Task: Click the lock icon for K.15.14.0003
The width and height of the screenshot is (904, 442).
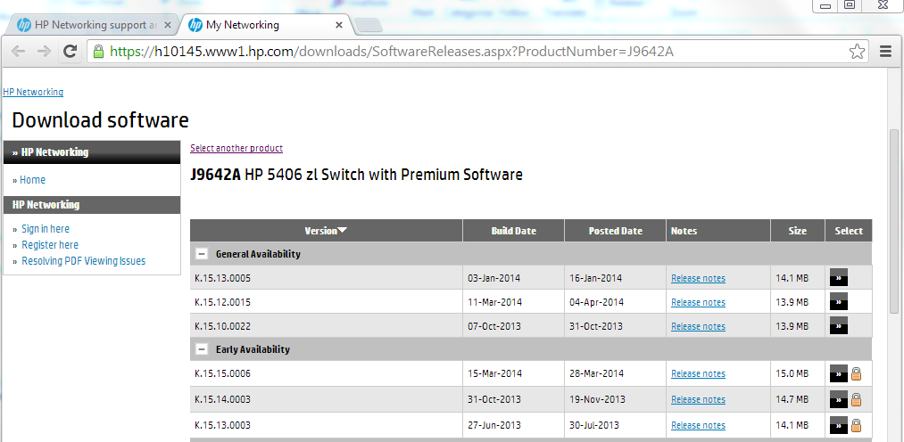Action: 856,399
